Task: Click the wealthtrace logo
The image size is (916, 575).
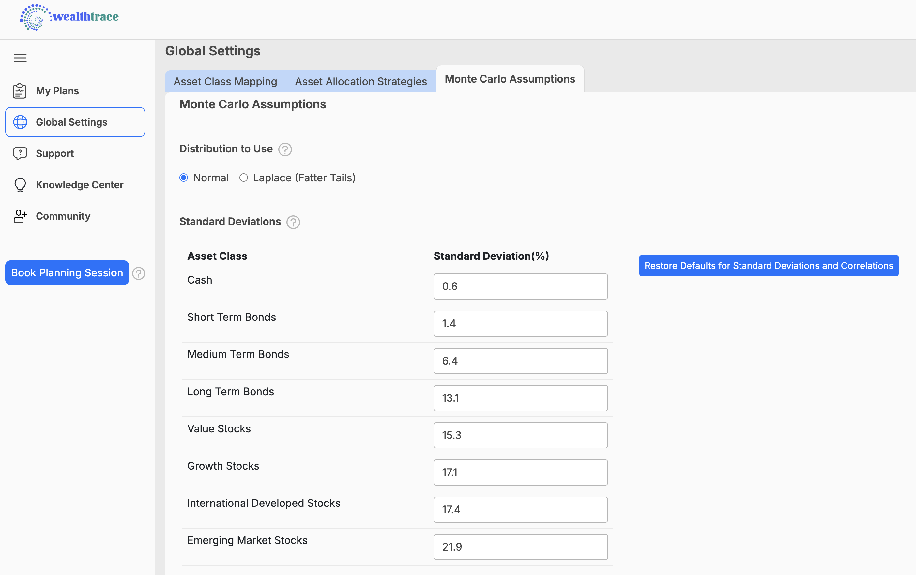Action: coord(69,17)
